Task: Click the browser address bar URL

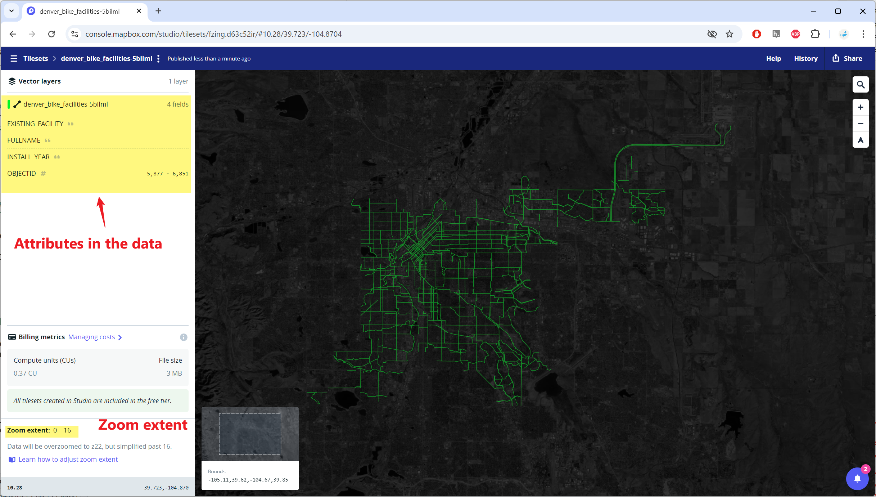Action: point(213,34)
